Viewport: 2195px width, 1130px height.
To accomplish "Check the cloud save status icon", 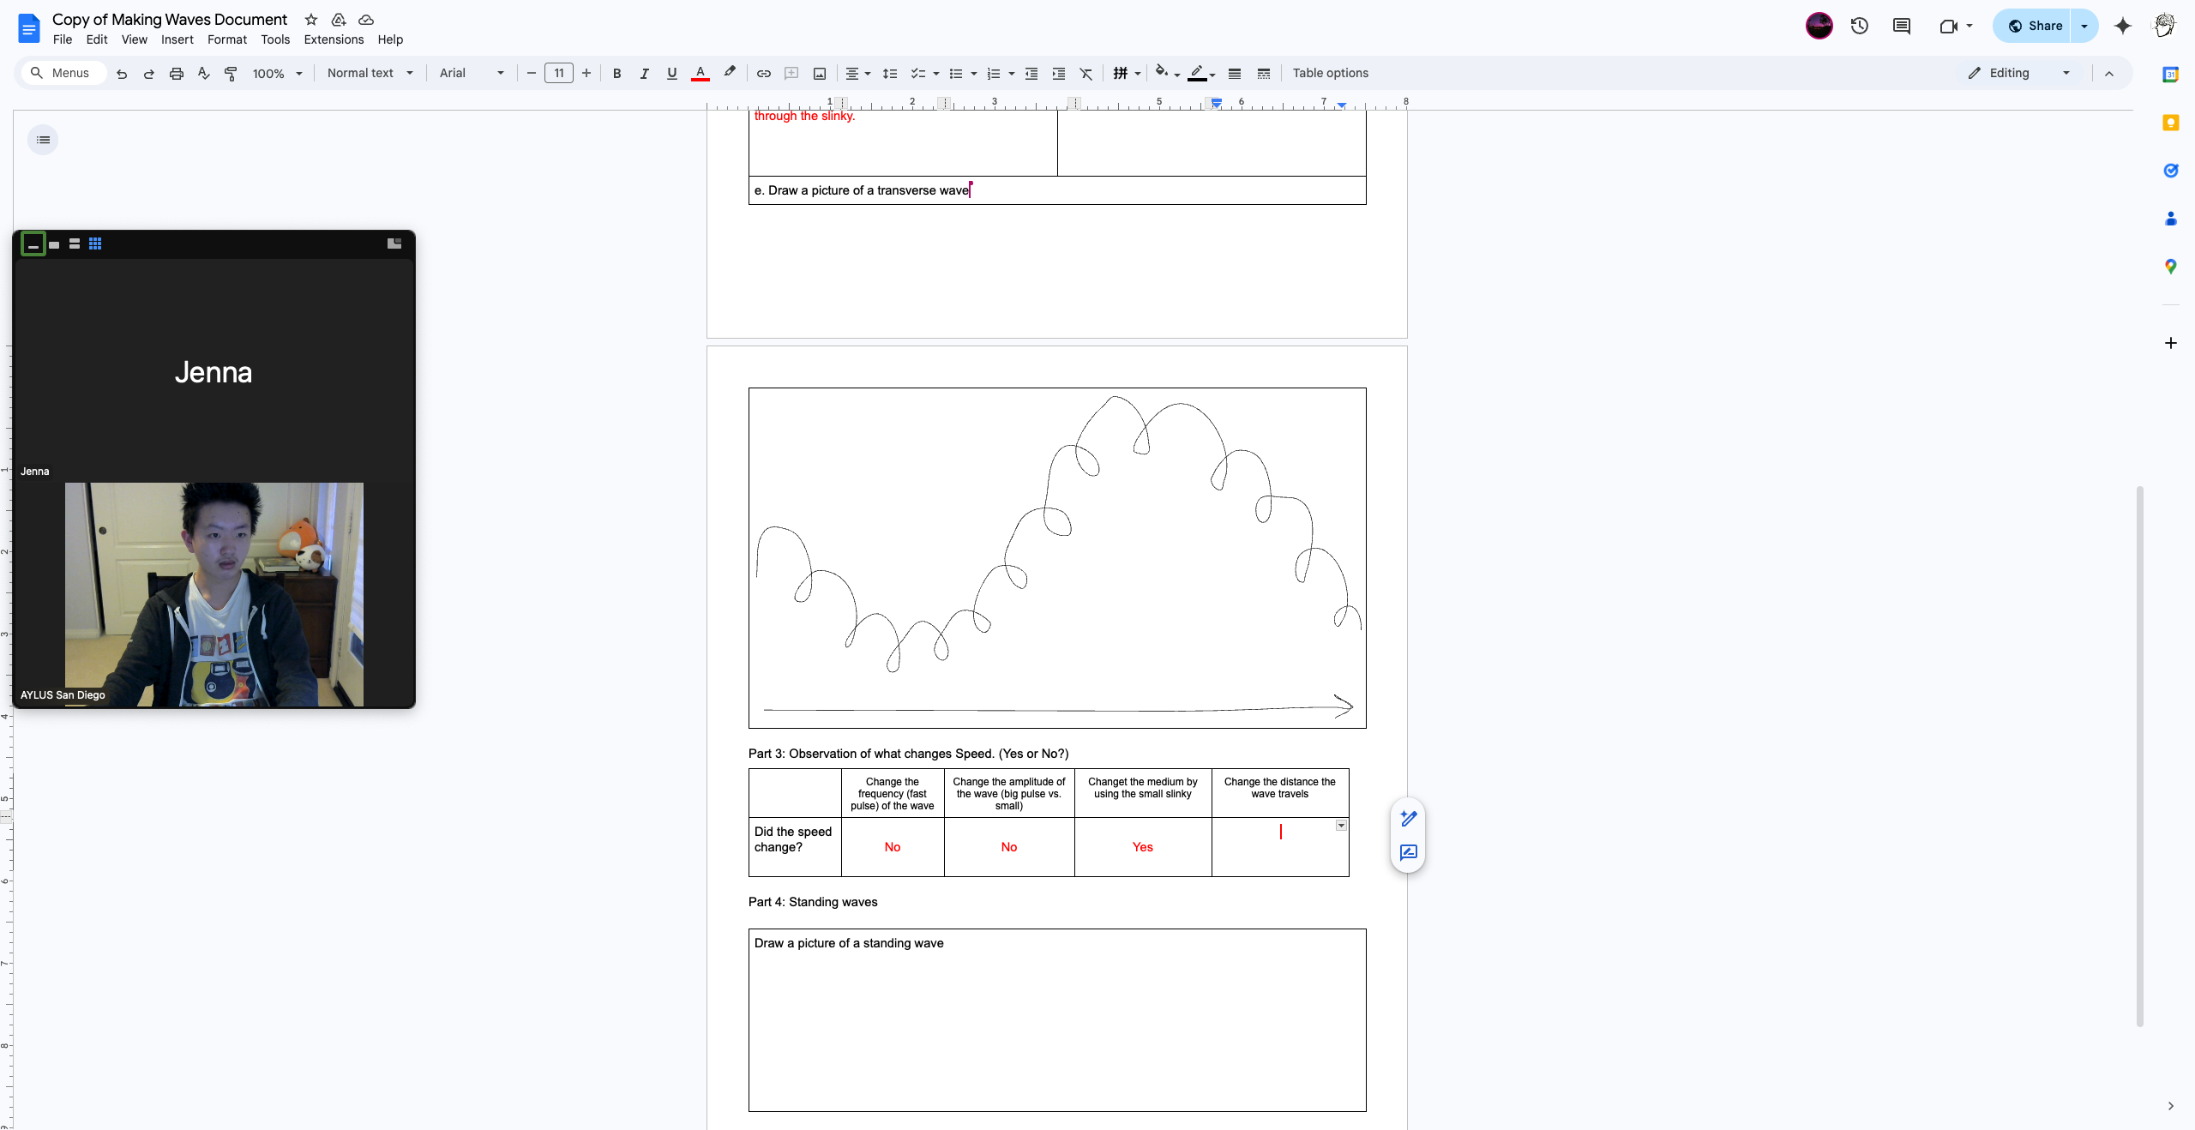I will [366, 20].
